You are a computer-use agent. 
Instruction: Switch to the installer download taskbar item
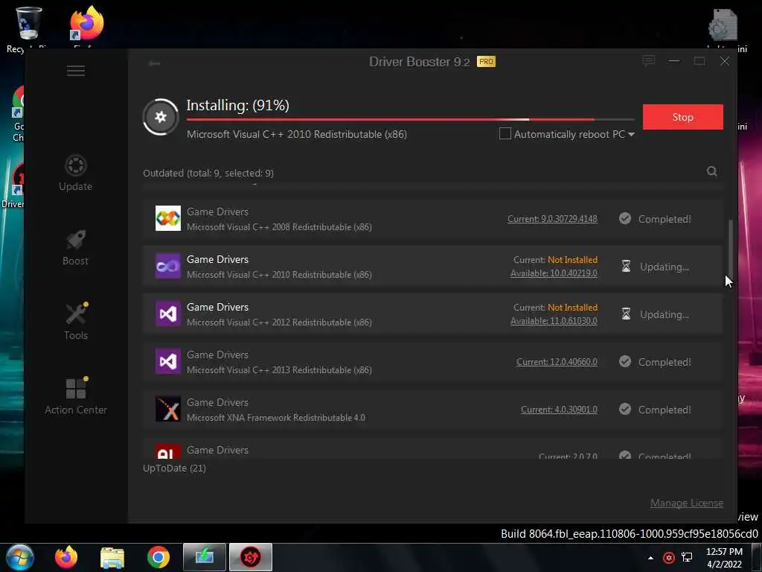(205, 557)
